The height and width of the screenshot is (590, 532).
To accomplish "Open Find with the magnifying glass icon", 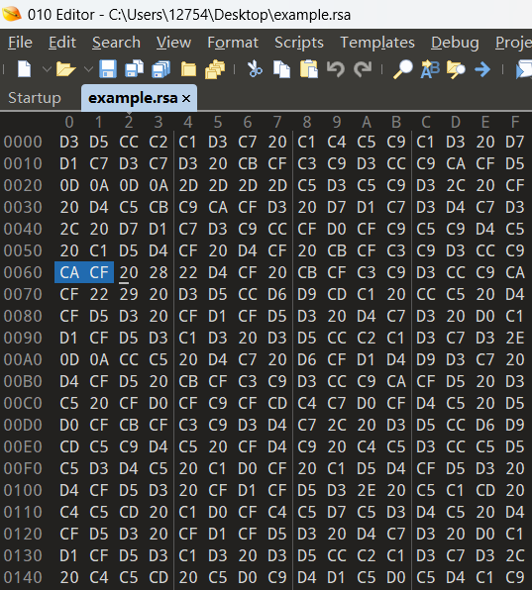I will (403, 69).
